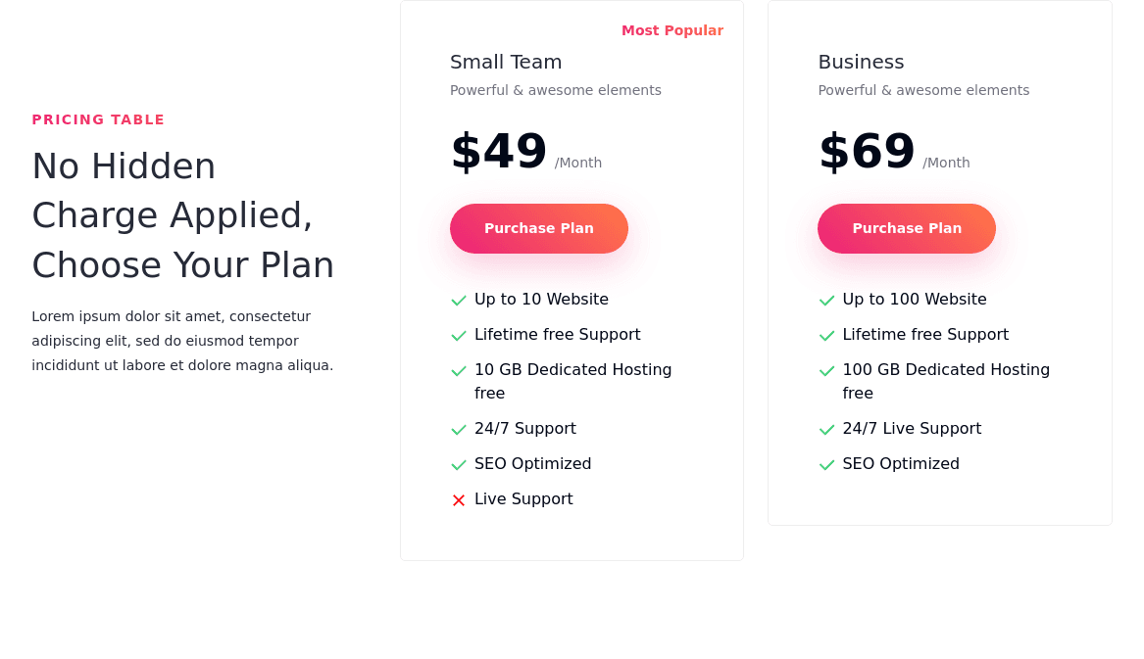Click checkmark beside Up to 100 Website
The image size is (1144, 659).
(x=826, y=301)
